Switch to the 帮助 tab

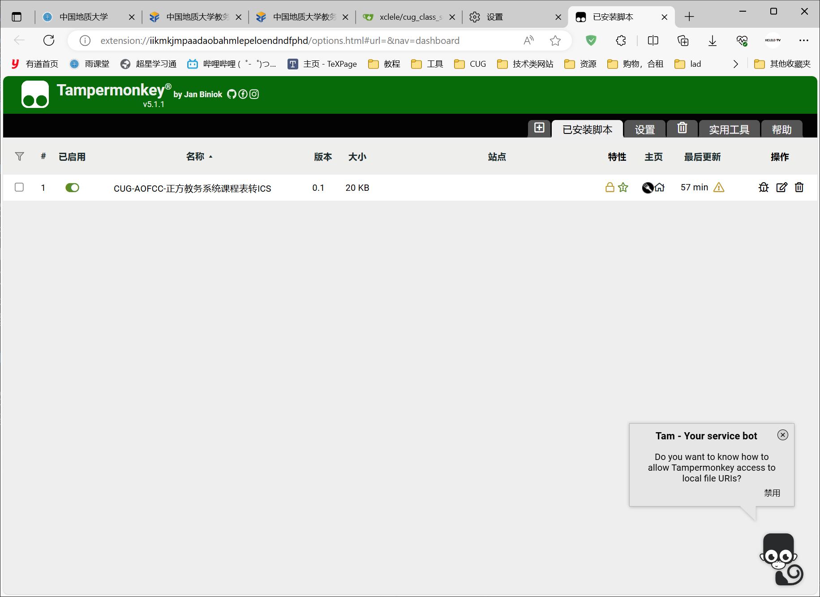pos(781,129)
